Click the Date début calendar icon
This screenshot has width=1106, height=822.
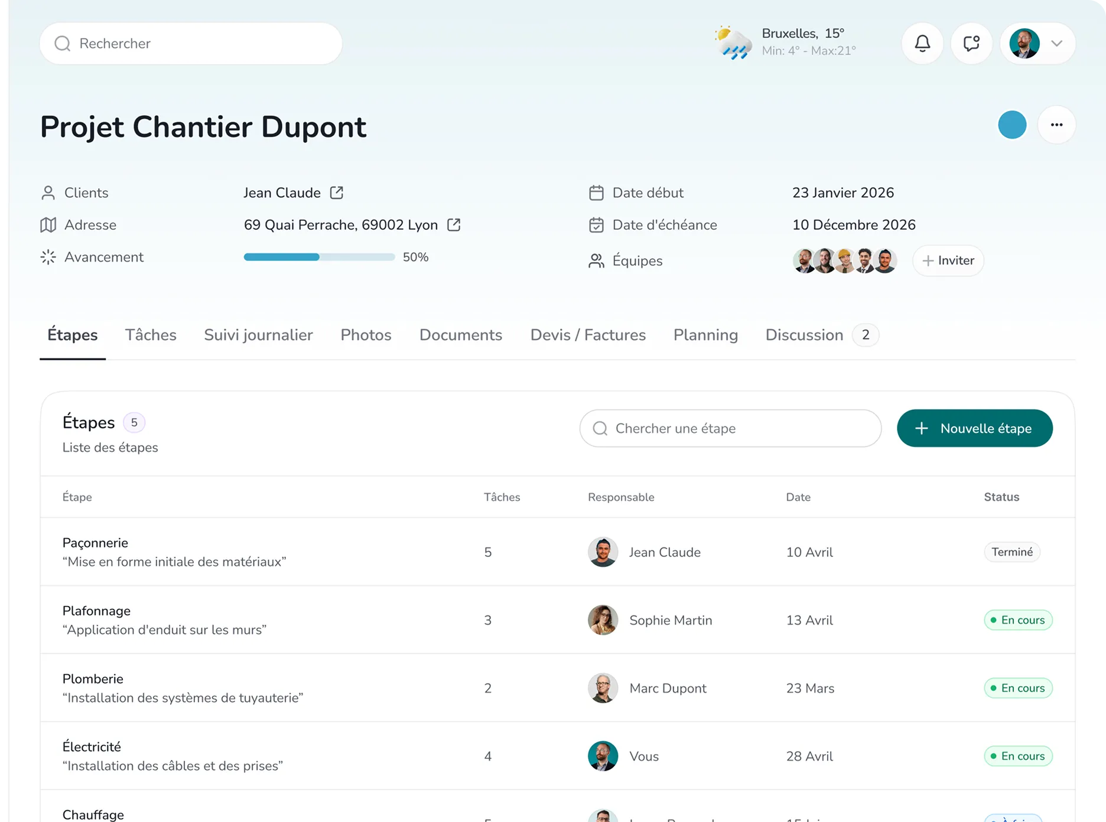(x=596, y=193)
